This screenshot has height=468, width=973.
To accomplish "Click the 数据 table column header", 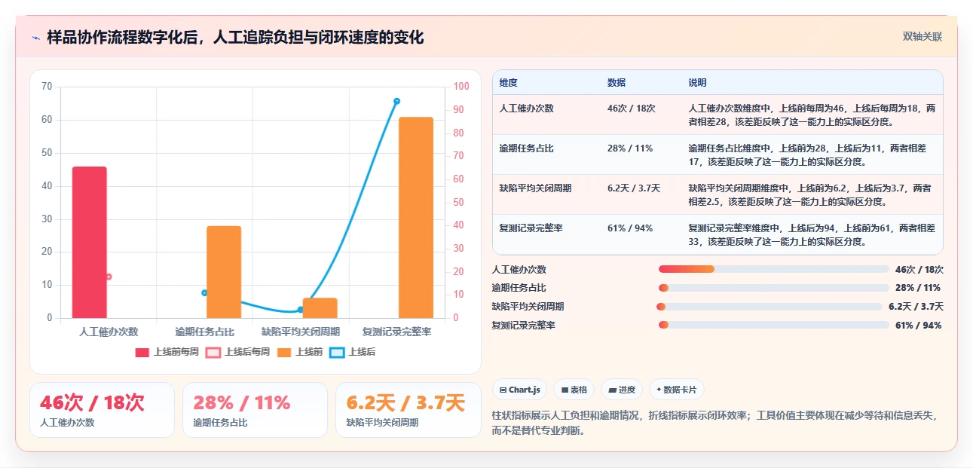I will pos(617,83).
